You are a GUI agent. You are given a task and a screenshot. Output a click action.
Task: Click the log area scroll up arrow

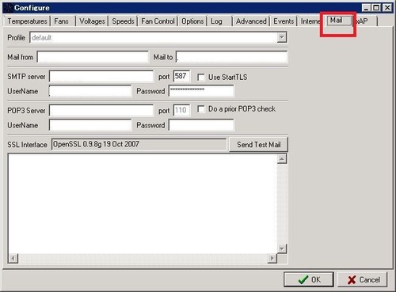[282, 159]
